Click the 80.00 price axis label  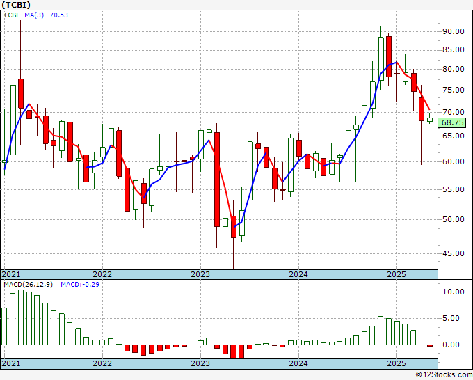pos(453,69)
